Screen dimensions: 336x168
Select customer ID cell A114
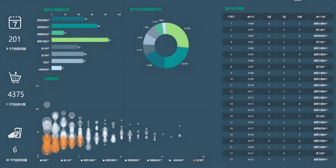251,110
